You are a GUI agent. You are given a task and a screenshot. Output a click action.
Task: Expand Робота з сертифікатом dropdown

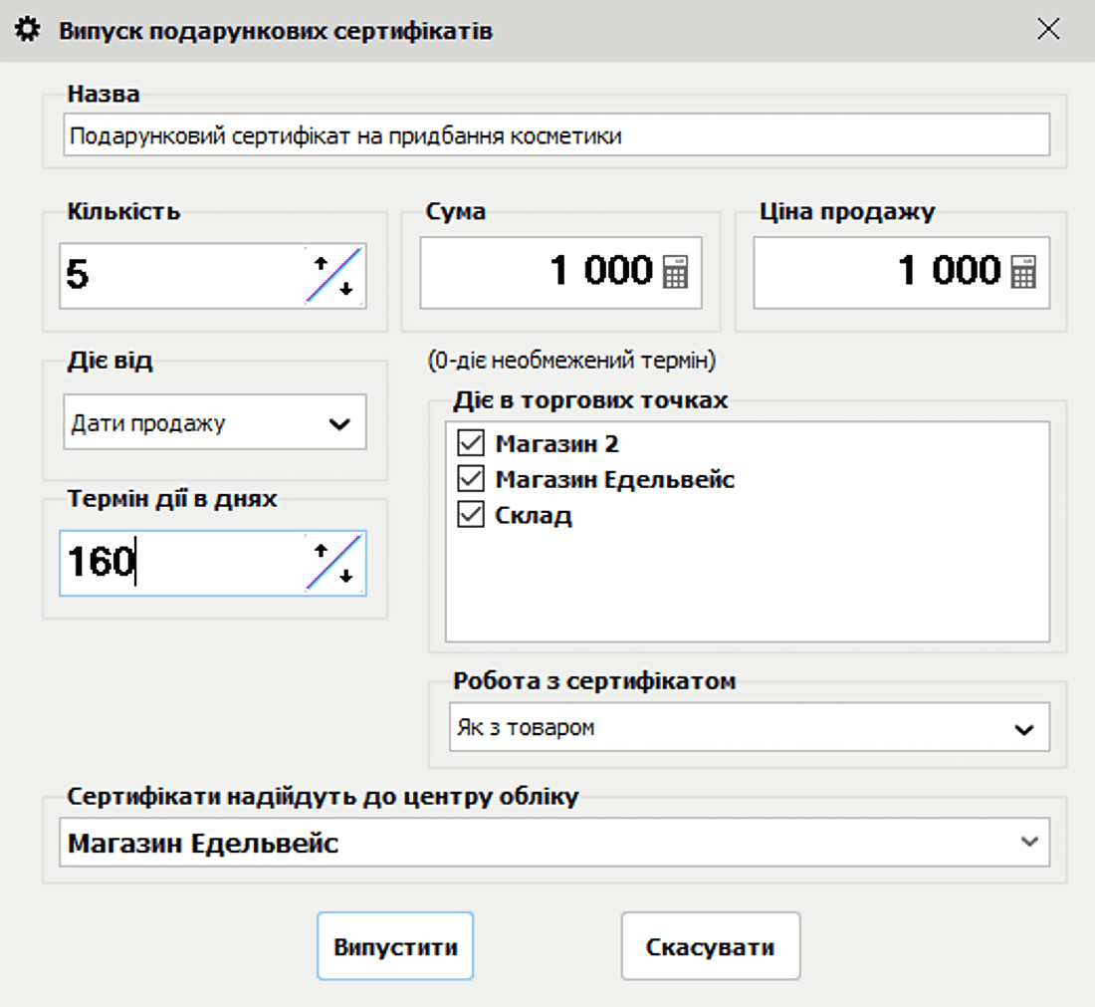tap(1023, 729)
